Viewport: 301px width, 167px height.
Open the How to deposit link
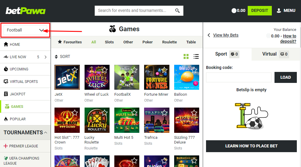tap(289, 39)
